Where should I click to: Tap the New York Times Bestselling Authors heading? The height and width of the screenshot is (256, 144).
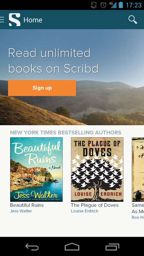66,132
